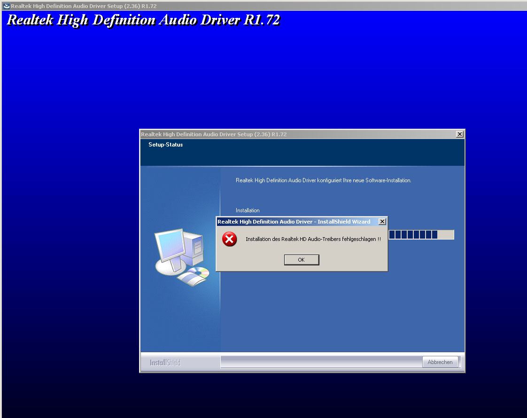The width and height of the screenshot is (527, 418).
Task: Click the Abbrechen button
Action: (440, 362)
